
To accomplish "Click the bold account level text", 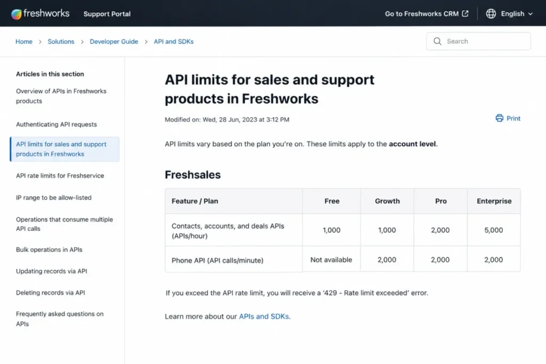I will 412,144.
